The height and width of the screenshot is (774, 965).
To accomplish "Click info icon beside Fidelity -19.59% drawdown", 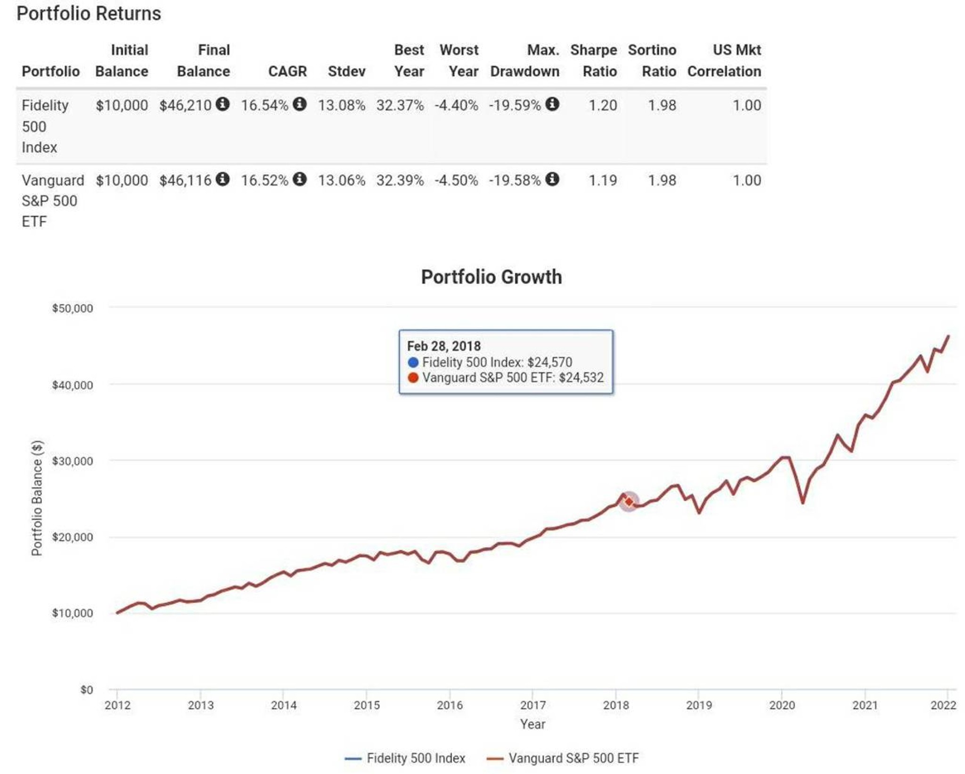I will pos(552,104).
